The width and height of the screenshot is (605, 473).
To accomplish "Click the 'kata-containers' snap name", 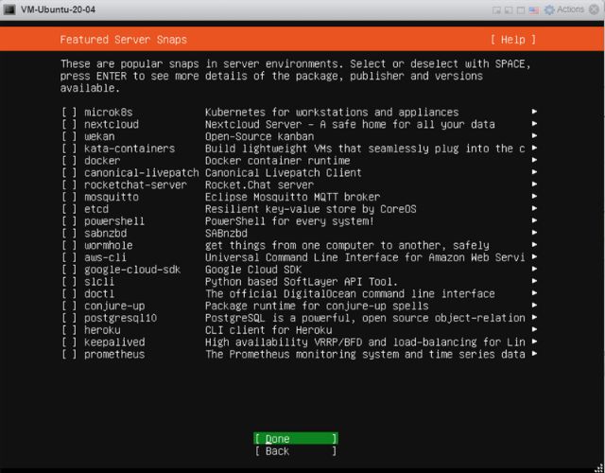I will point(130,149).
